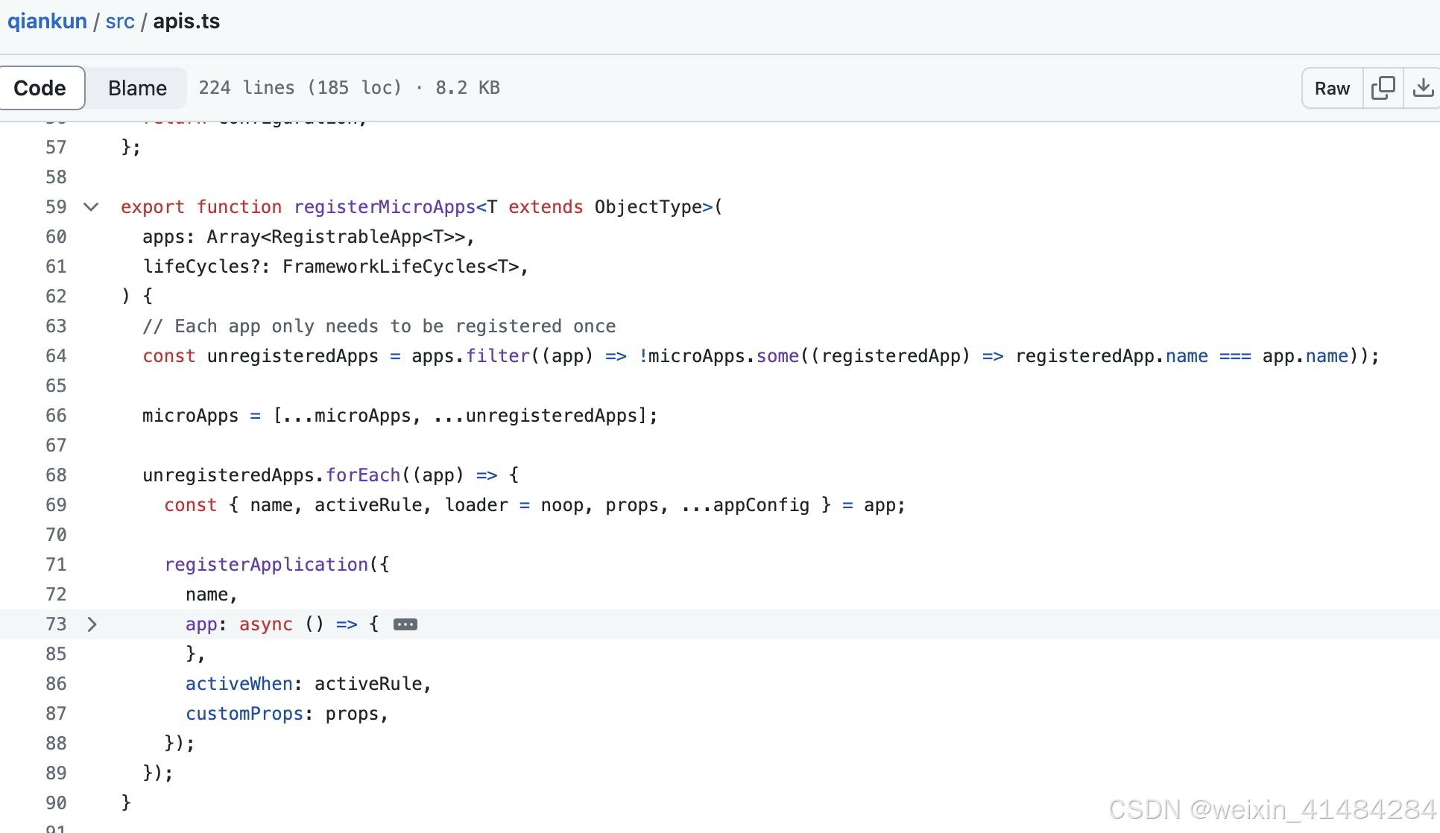
Task: Click the forEach method on line 68
Action: (363, 475)
